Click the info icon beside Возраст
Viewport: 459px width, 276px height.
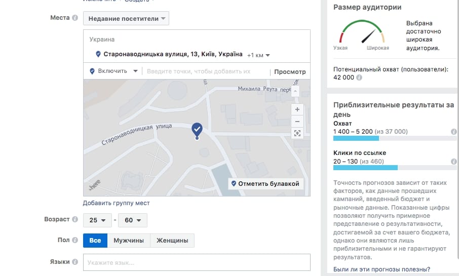75,220
